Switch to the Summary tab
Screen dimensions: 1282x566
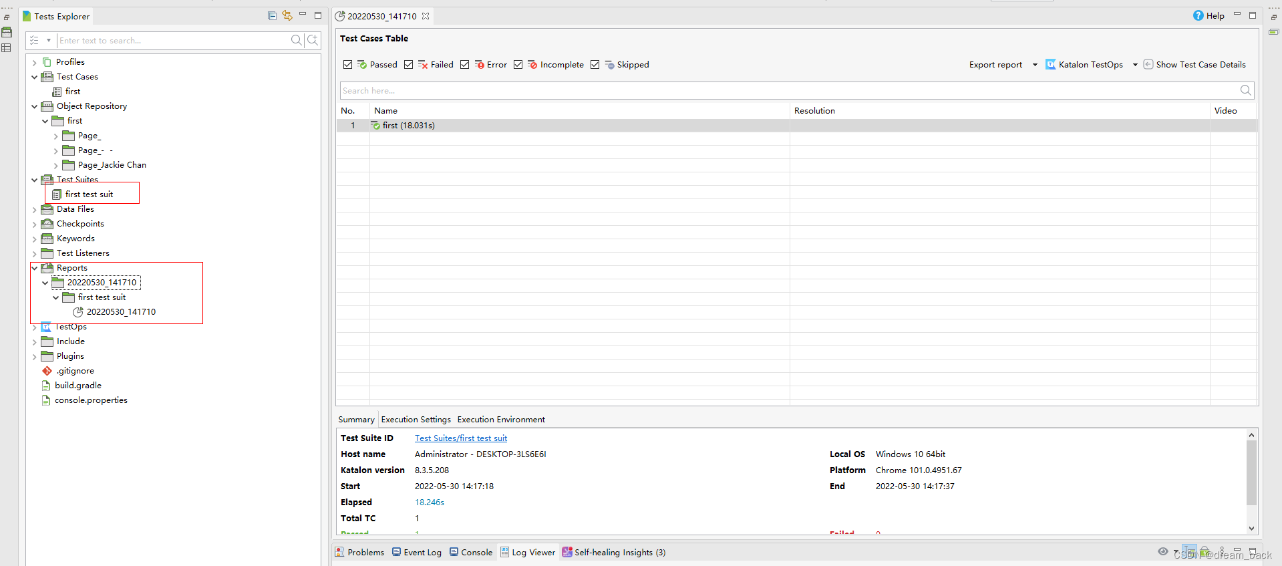356,420
